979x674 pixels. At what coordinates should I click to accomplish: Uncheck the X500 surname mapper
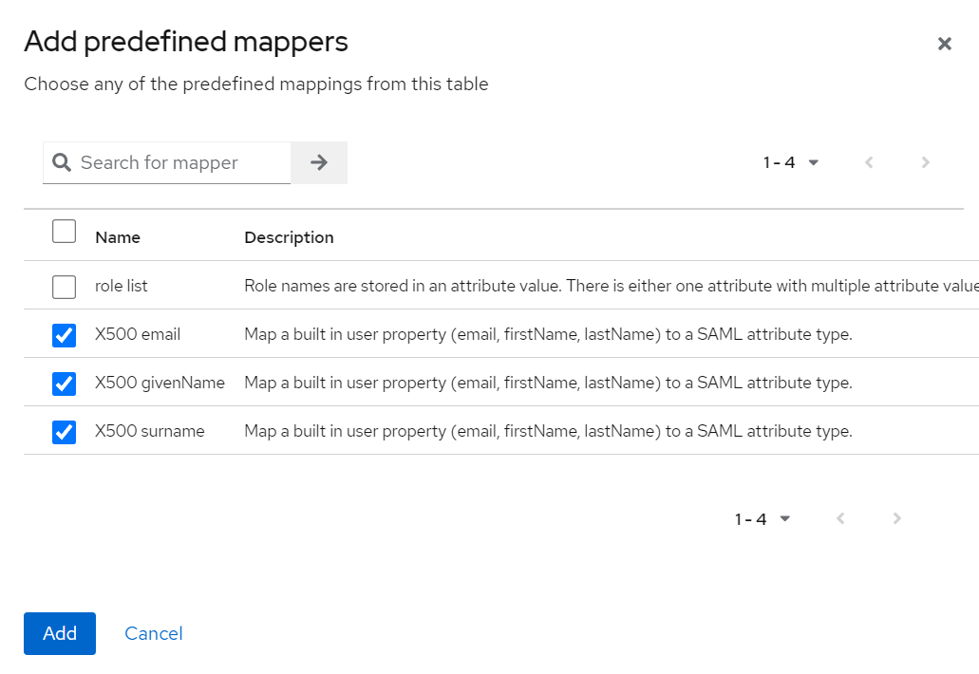(64, 432)
